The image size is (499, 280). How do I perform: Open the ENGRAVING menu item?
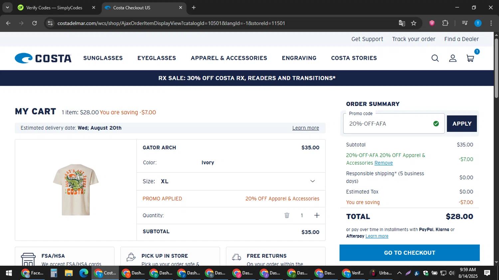coord(299,58)
